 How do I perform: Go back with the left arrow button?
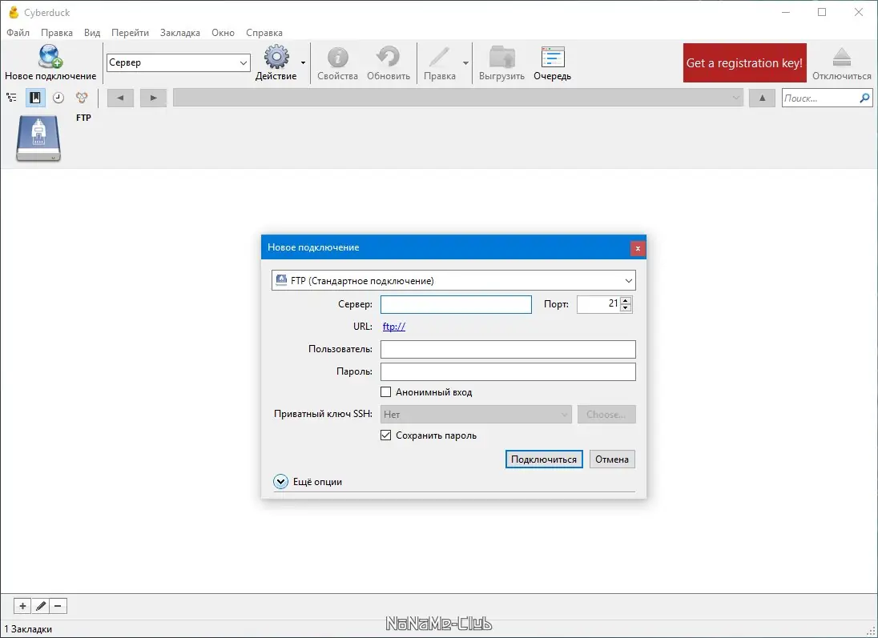tap(120, 98)
